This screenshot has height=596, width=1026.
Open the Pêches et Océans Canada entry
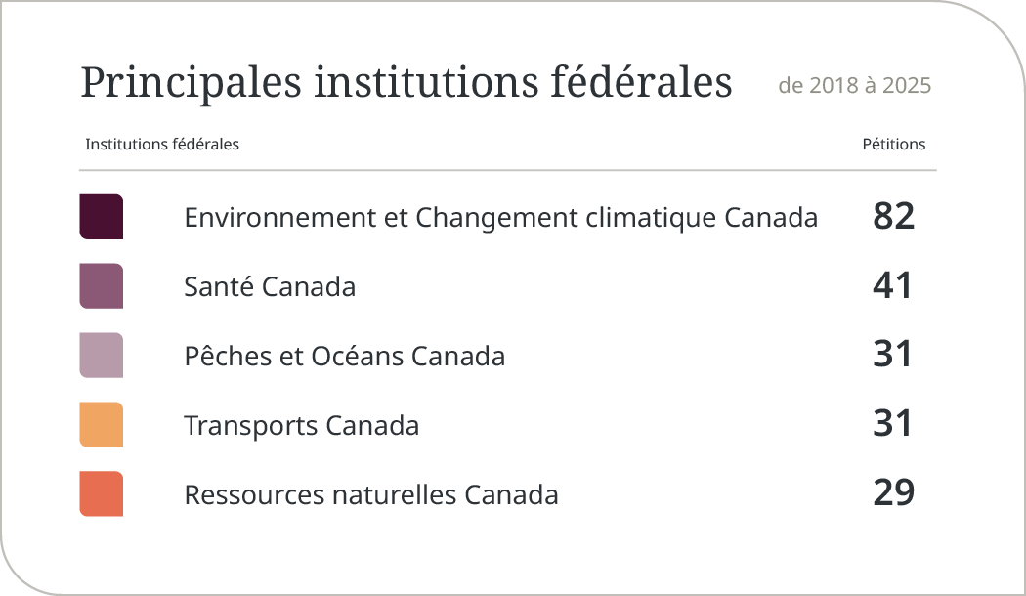344,357
